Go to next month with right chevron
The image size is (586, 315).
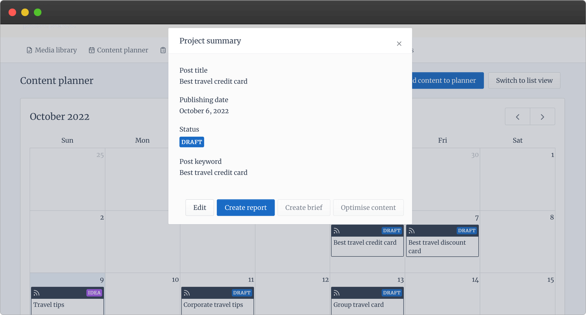pyautogui.click(x=542, y=117)
